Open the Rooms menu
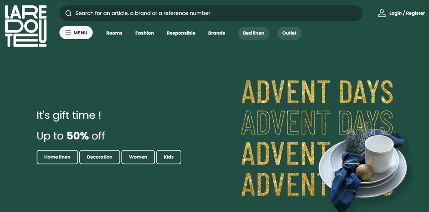The height and width of the screenshot is (212, 429). click(x=114, y=33)
